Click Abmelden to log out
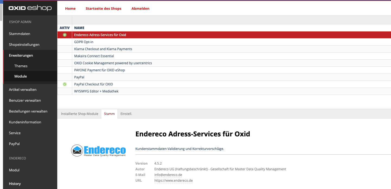The width and height of the screenshot is (391, 189). (x=140, y=8)
